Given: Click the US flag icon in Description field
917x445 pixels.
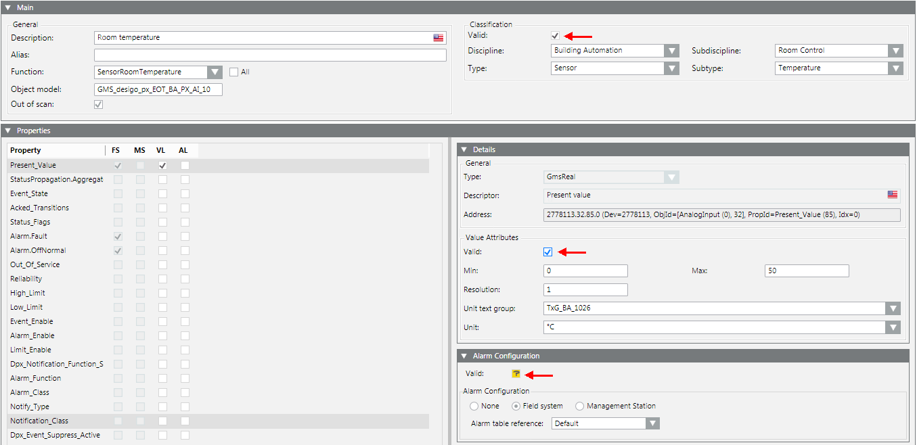Looking at the screenshot, I should [439, 38].
